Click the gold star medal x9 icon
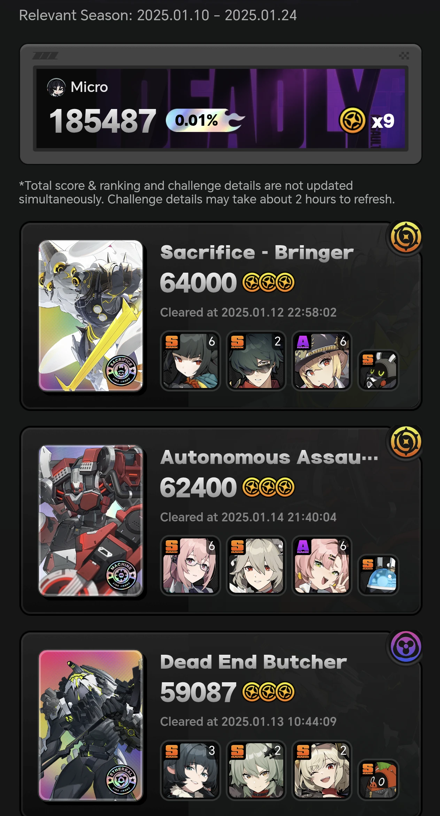The image size is (440, 816). (352, 121)
